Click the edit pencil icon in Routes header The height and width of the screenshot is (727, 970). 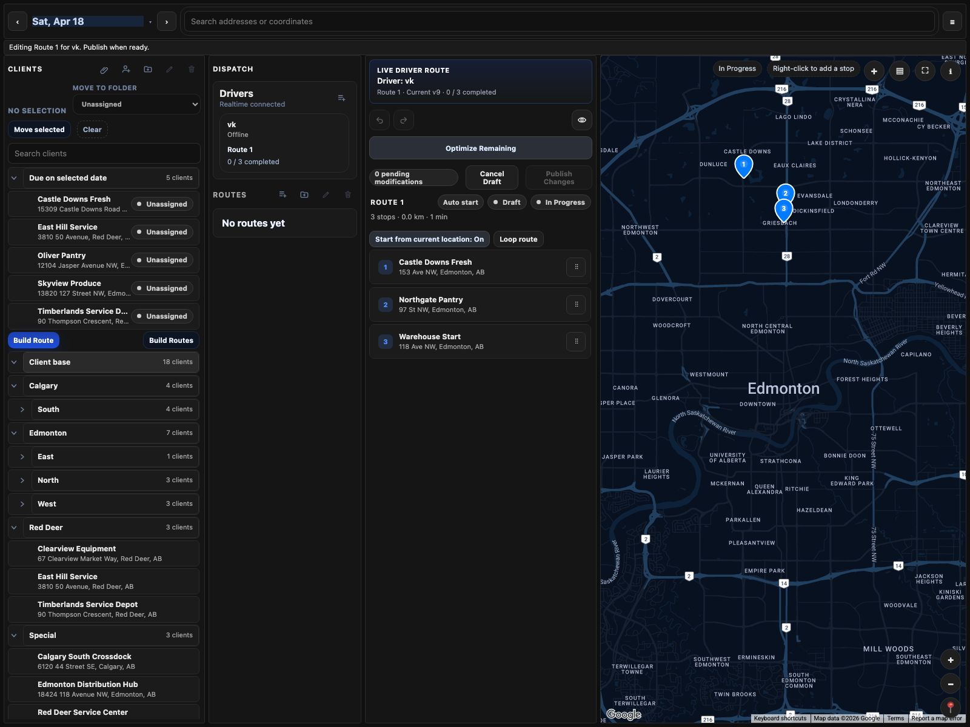click(x=326, y=195)
